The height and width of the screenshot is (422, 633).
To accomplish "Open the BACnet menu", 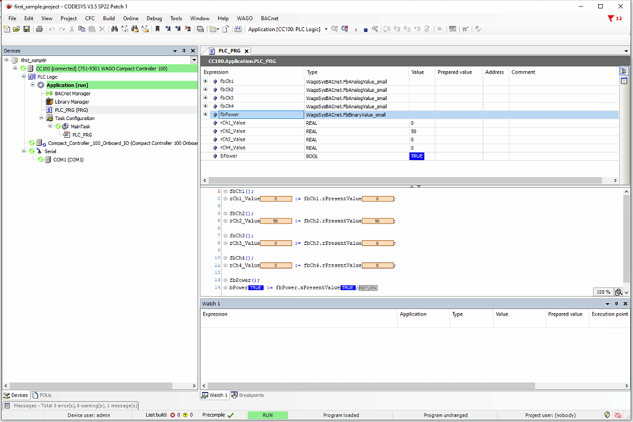I will coord(270,19).
